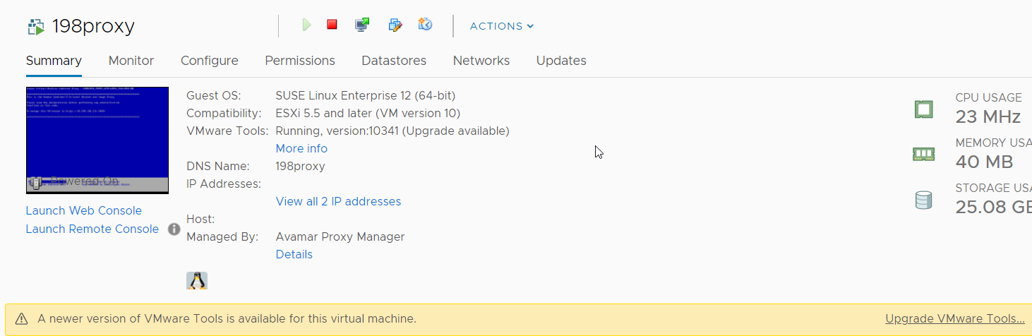Click the Remote Console info icon
This screenshot has height=336, width=1032.
click(x=174, y=229)
